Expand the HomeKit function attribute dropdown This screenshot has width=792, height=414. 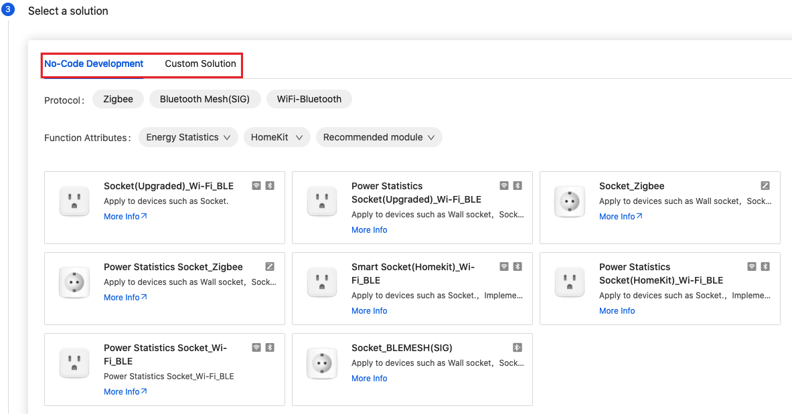tap(276, 136)
